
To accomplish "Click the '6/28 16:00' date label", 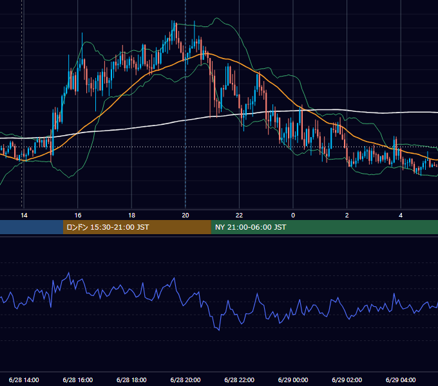I will [x=78, y=380].
